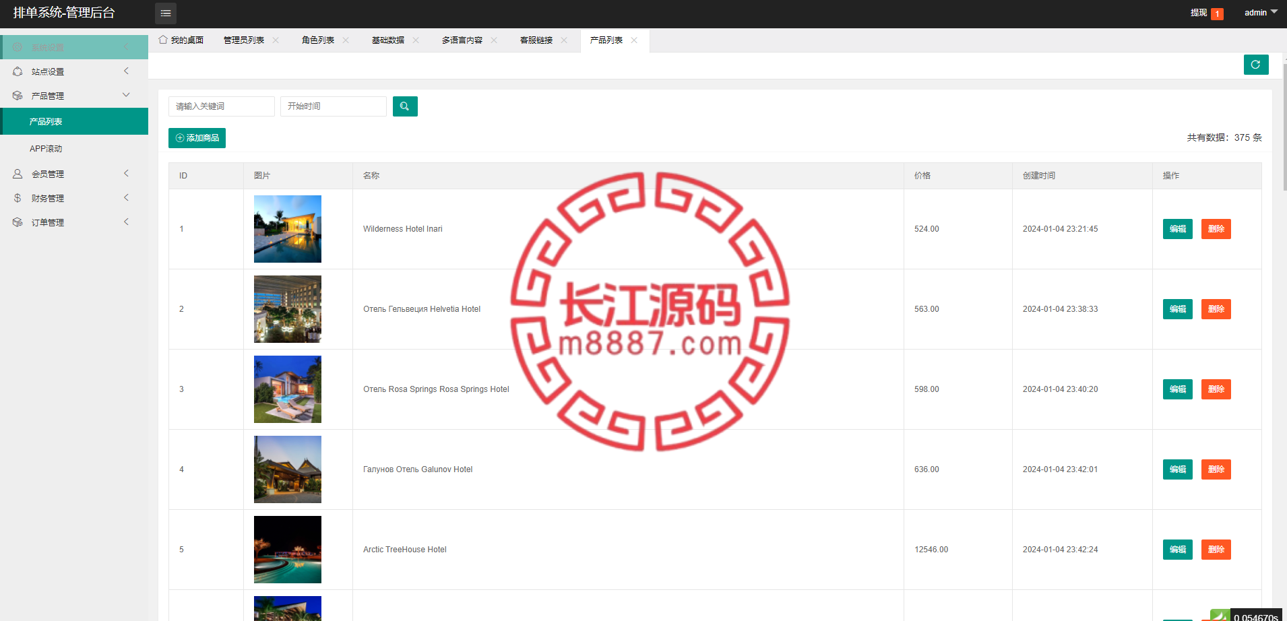
Task: Click the timestamp 2024-01-04 23:38:33
Action: [x=1061, y=309]
